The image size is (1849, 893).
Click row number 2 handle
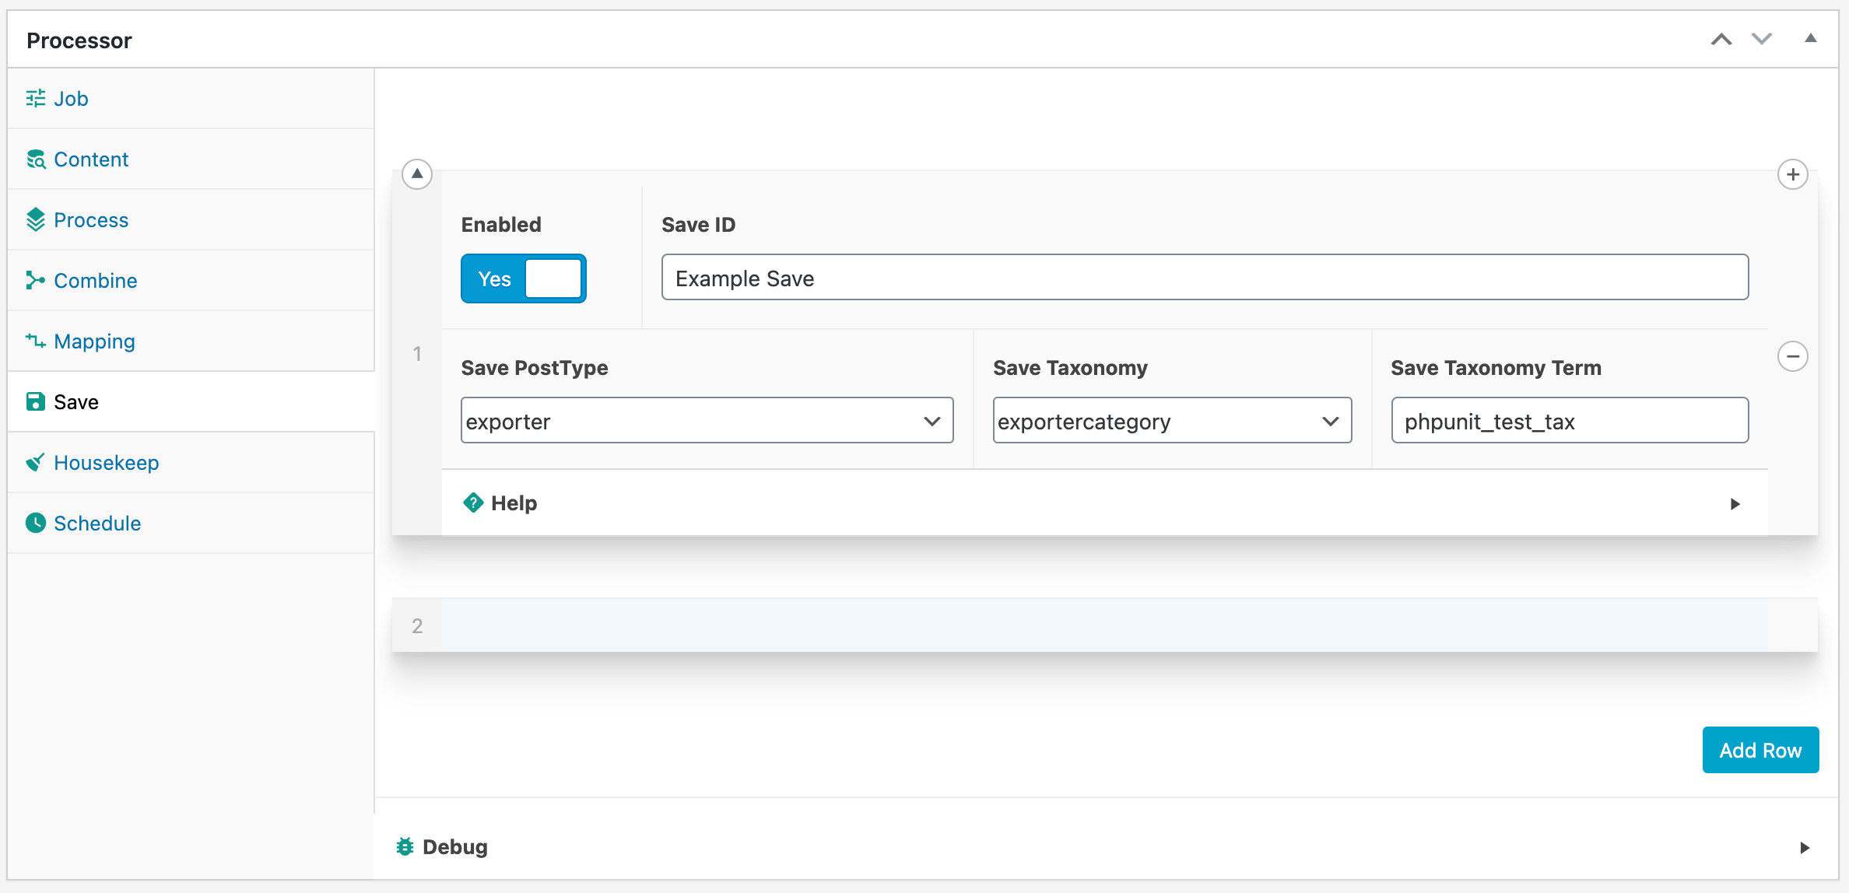click(x=417, y=625)
